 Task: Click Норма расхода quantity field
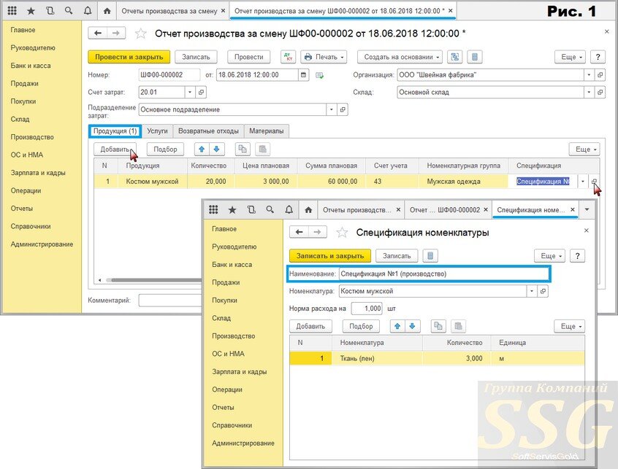click(367, 309)
